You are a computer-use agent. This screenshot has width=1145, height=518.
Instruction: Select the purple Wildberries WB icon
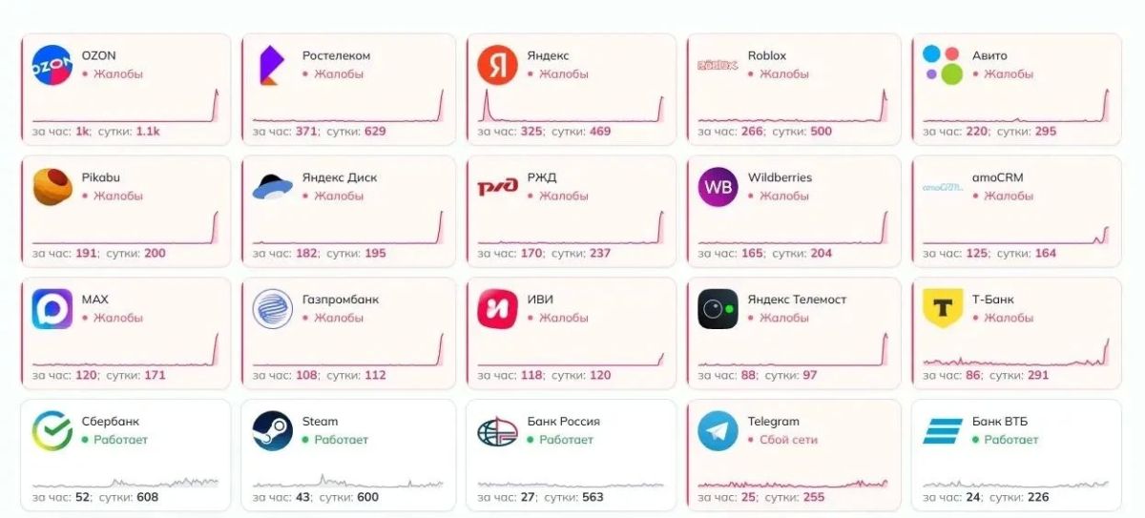(x=718, y=187)
